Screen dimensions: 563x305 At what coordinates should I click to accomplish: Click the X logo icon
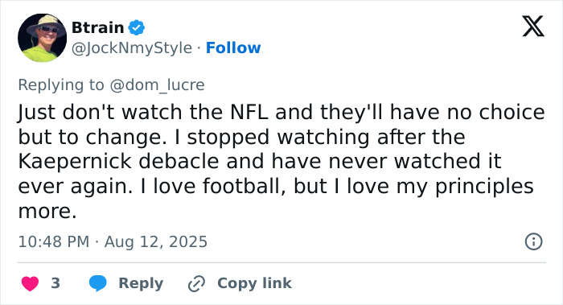533,27
